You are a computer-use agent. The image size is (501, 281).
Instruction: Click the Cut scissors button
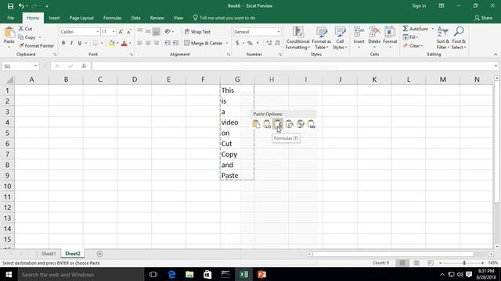pos(25,29)
